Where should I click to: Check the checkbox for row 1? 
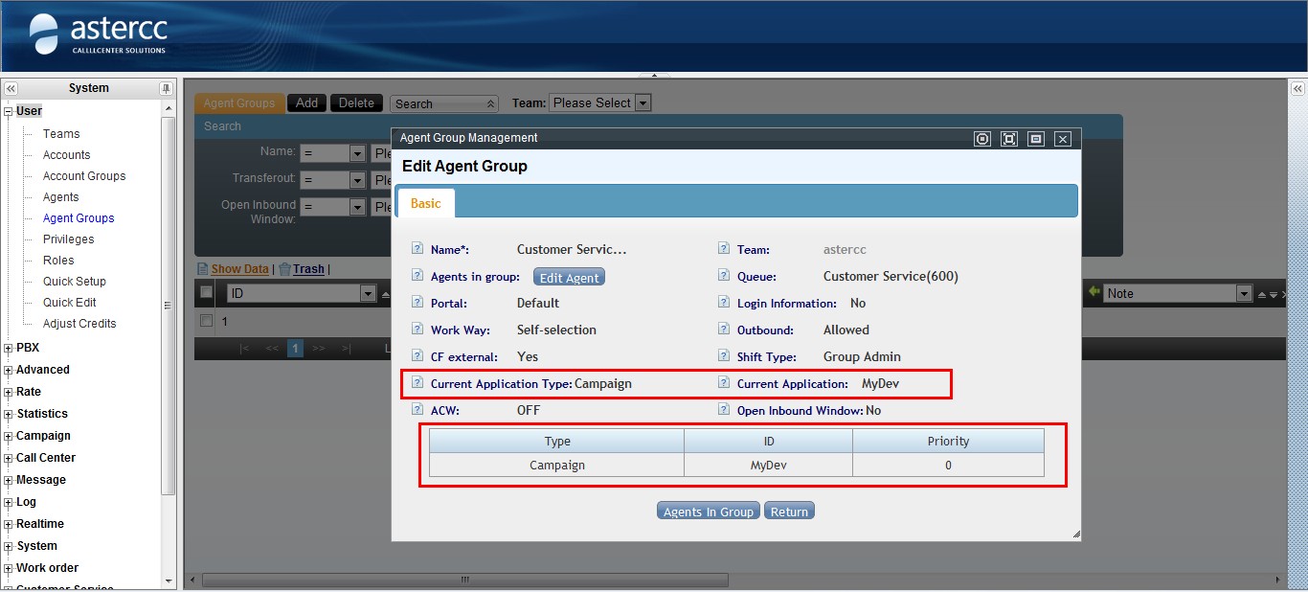206,321
